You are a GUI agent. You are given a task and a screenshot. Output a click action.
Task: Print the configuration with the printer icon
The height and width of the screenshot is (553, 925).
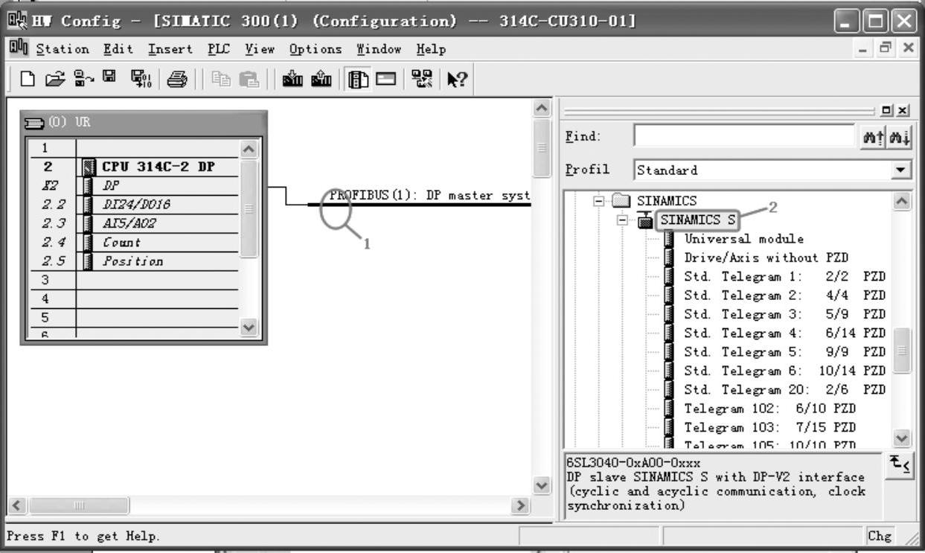(177, 79)
